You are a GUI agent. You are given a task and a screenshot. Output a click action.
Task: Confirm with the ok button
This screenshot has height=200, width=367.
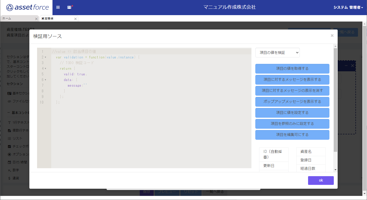pos(321,180)
